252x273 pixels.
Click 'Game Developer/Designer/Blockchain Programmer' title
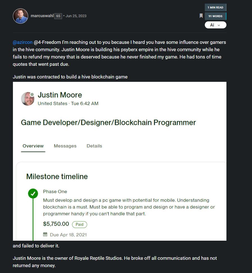pyautogui.click(x=108, y=123)
